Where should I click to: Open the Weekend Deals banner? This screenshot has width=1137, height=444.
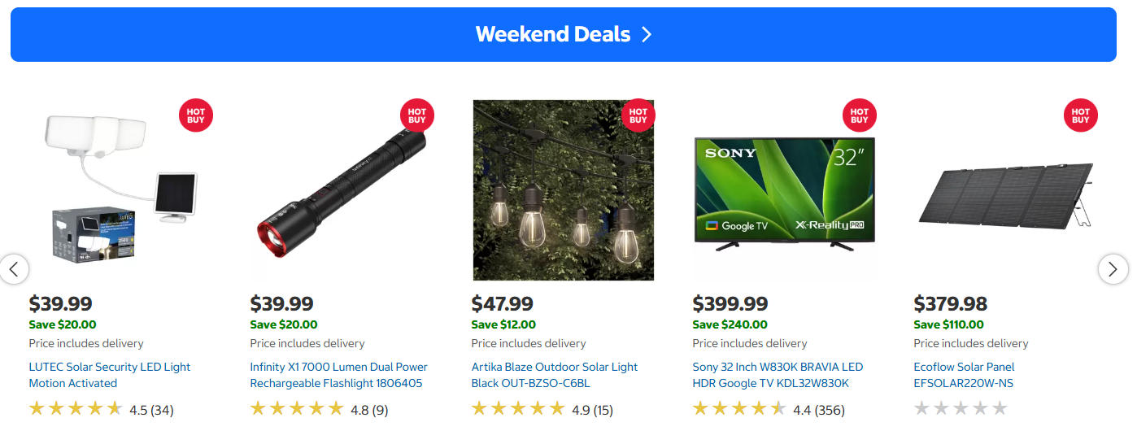tap(553, 34)
